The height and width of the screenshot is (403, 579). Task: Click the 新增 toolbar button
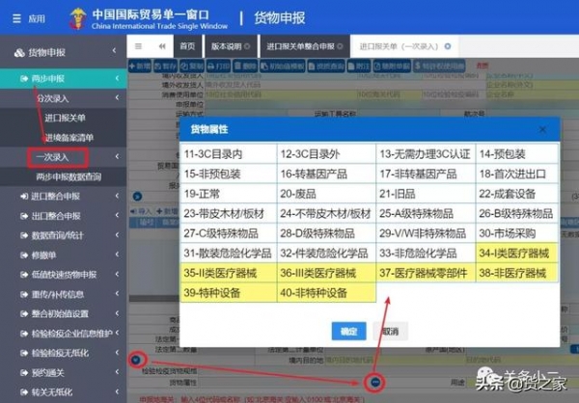(x=142, y=67)
